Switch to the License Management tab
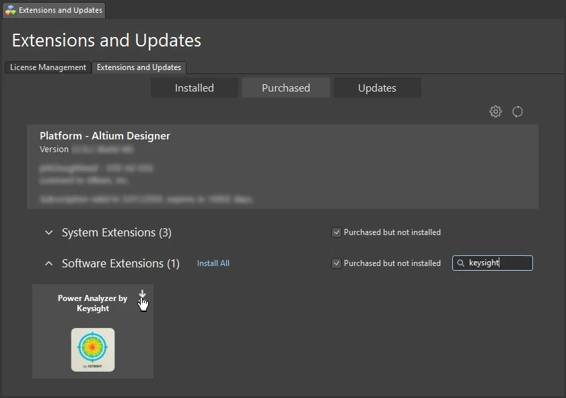566x398 pixels. point(48,67)
